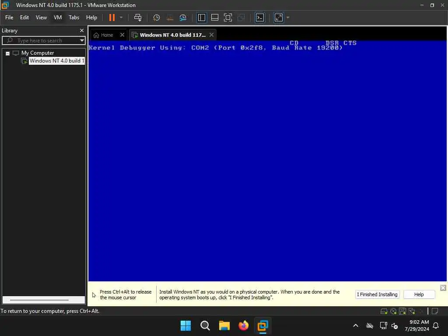This screenshot has width=448, height=336.
Task: Open the clock showing 9:02 AM
Action: click(x=416, y=325)
